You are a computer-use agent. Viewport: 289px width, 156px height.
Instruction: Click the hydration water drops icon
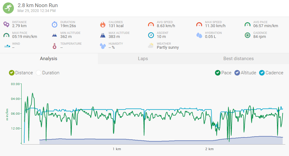coord(199,35)
